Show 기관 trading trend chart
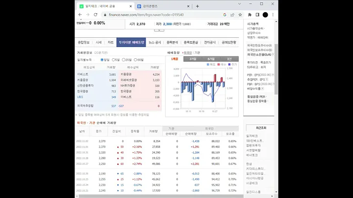Image resolution: width=353 pixels, height=198 pixels. tap(197, 52)
